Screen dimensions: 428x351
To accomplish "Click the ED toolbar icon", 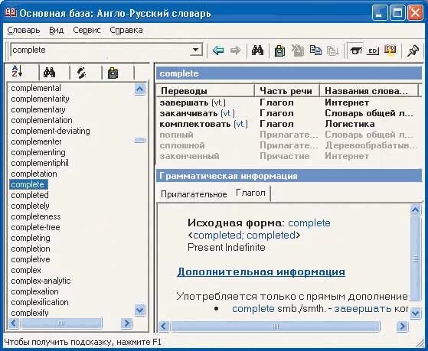I will 373,50.
